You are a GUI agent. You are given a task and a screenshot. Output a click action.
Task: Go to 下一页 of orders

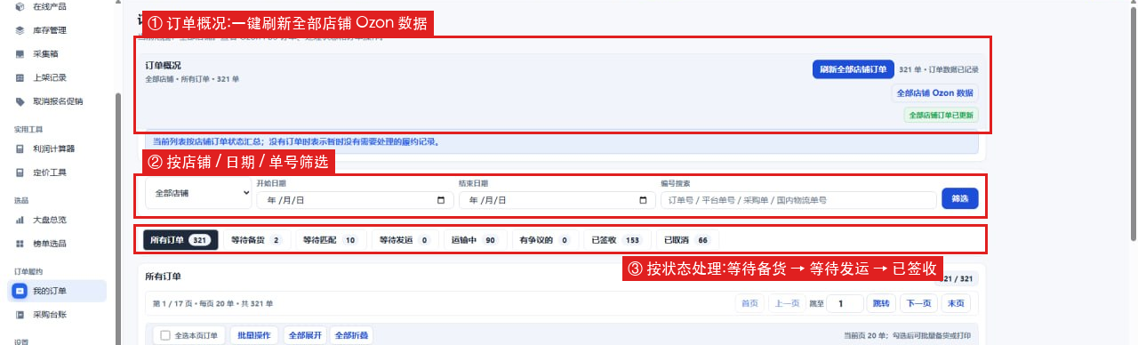[918, 303]
